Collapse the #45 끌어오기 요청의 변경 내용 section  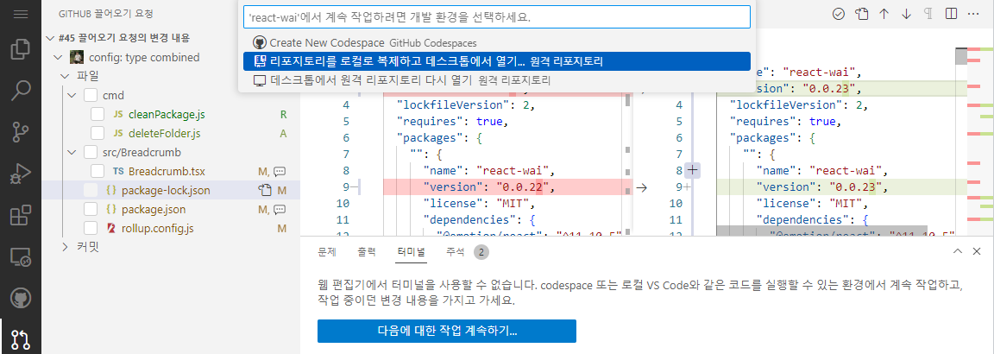(x=51, y=38)
